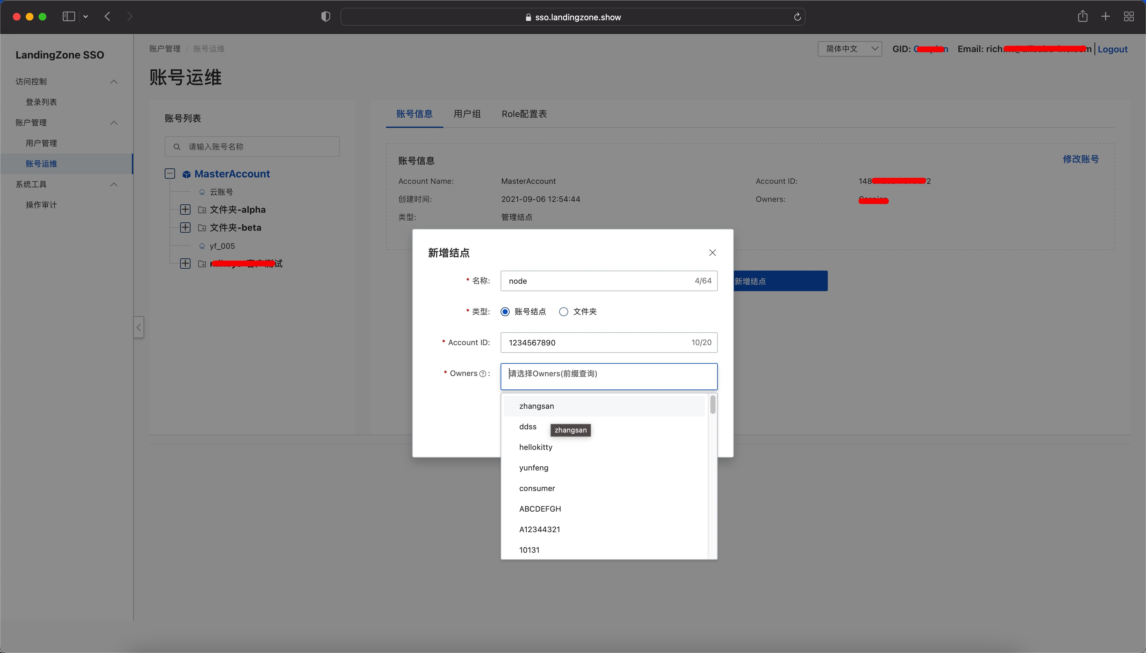Click the Owners dropdown list scrollbar
The image size is (1146, 653).
tap(713, 405)
